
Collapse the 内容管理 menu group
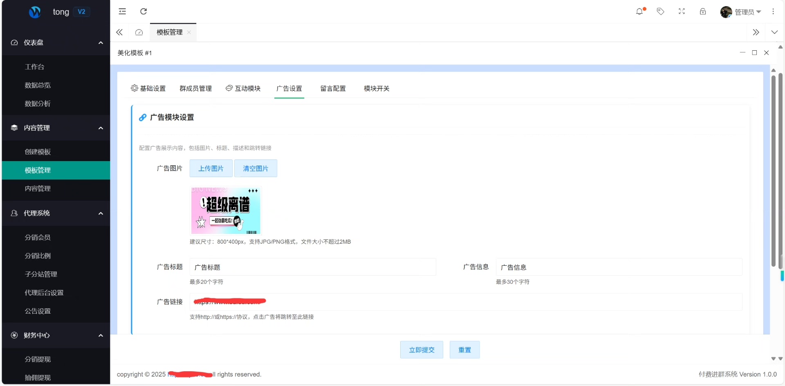[x=101, y=128]
